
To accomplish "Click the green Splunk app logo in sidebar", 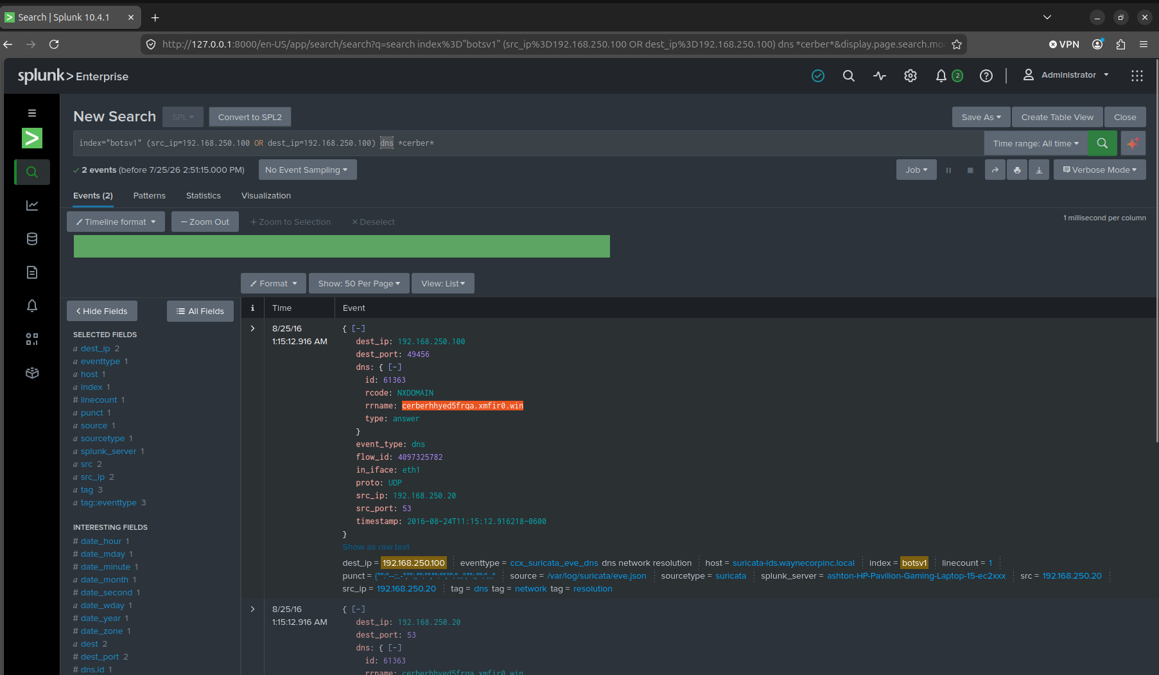I will (x=31, y=138).
